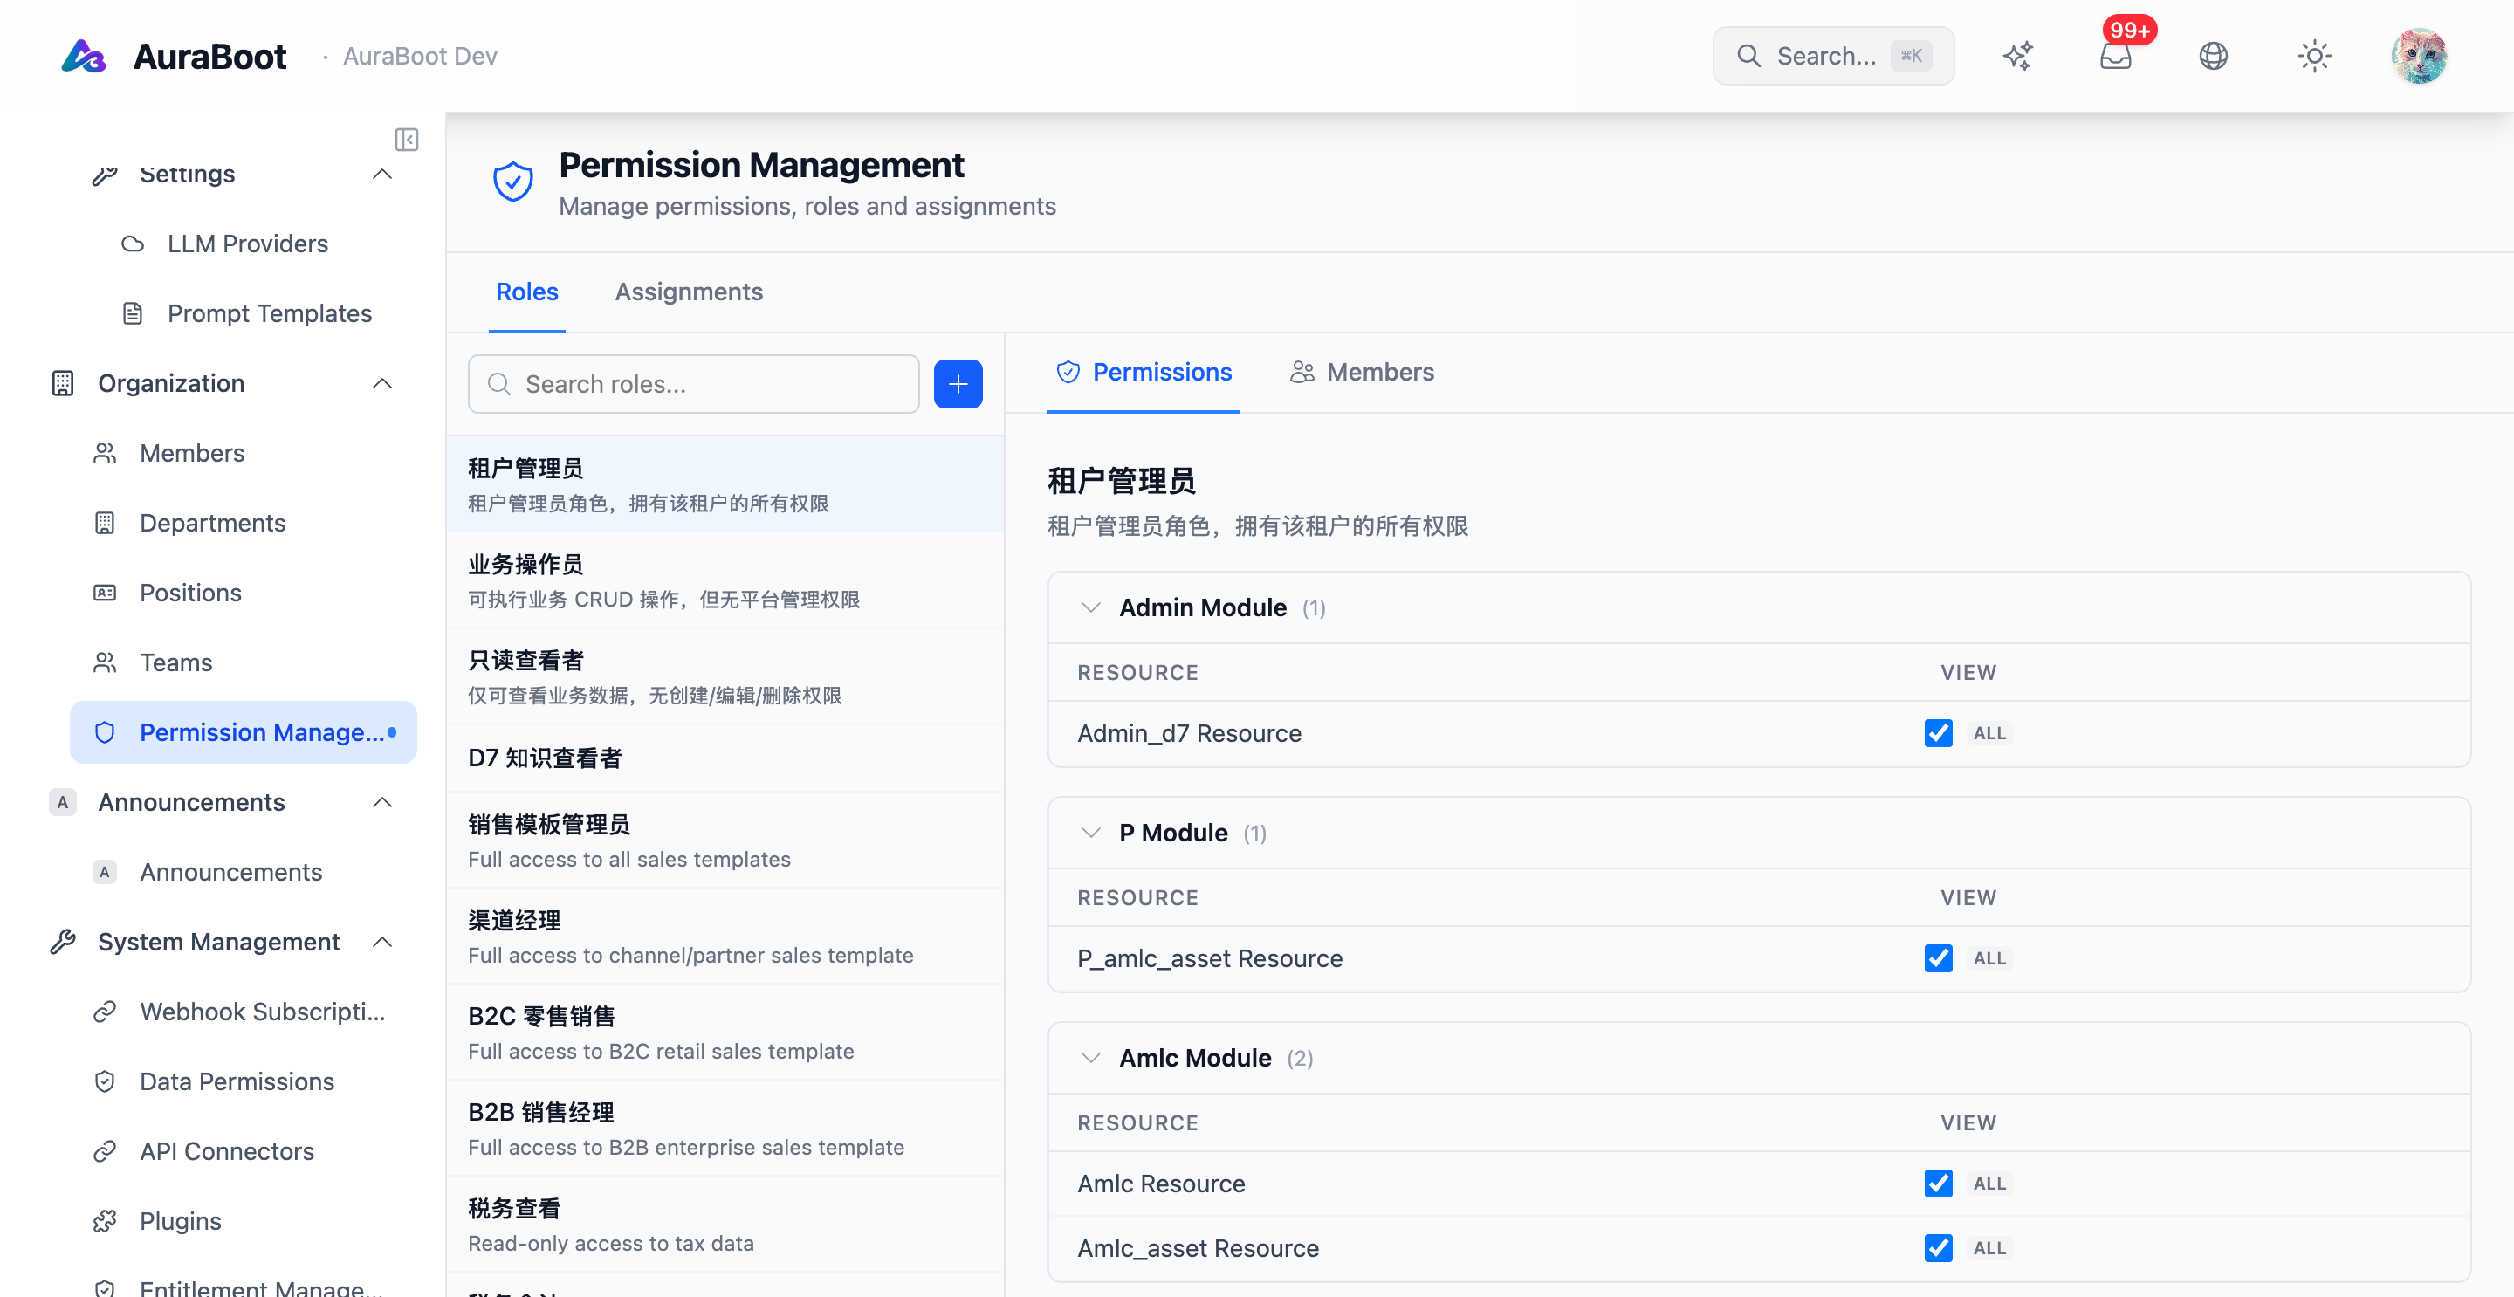Image resolution: width=2514 pixels, height=1297 pixels.
Task: Click the Permission Management shield icon in sidebar
Action: (x=105, y=733)
